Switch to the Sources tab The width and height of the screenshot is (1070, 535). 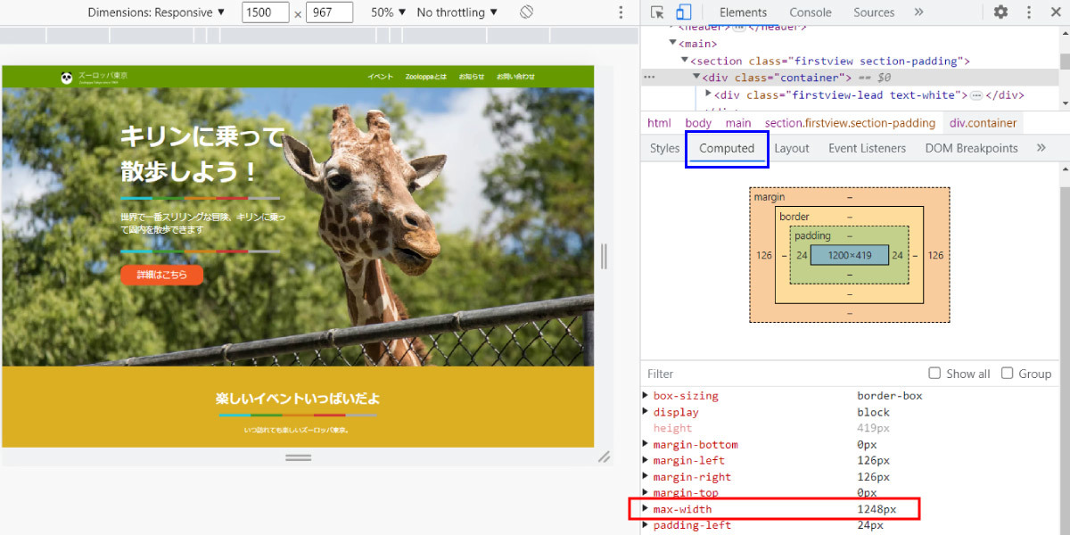(x=874, y=12)
